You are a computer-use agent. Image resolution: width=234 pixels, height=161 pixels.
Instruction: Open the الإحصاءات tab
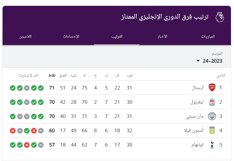click(x=71, y=36)
